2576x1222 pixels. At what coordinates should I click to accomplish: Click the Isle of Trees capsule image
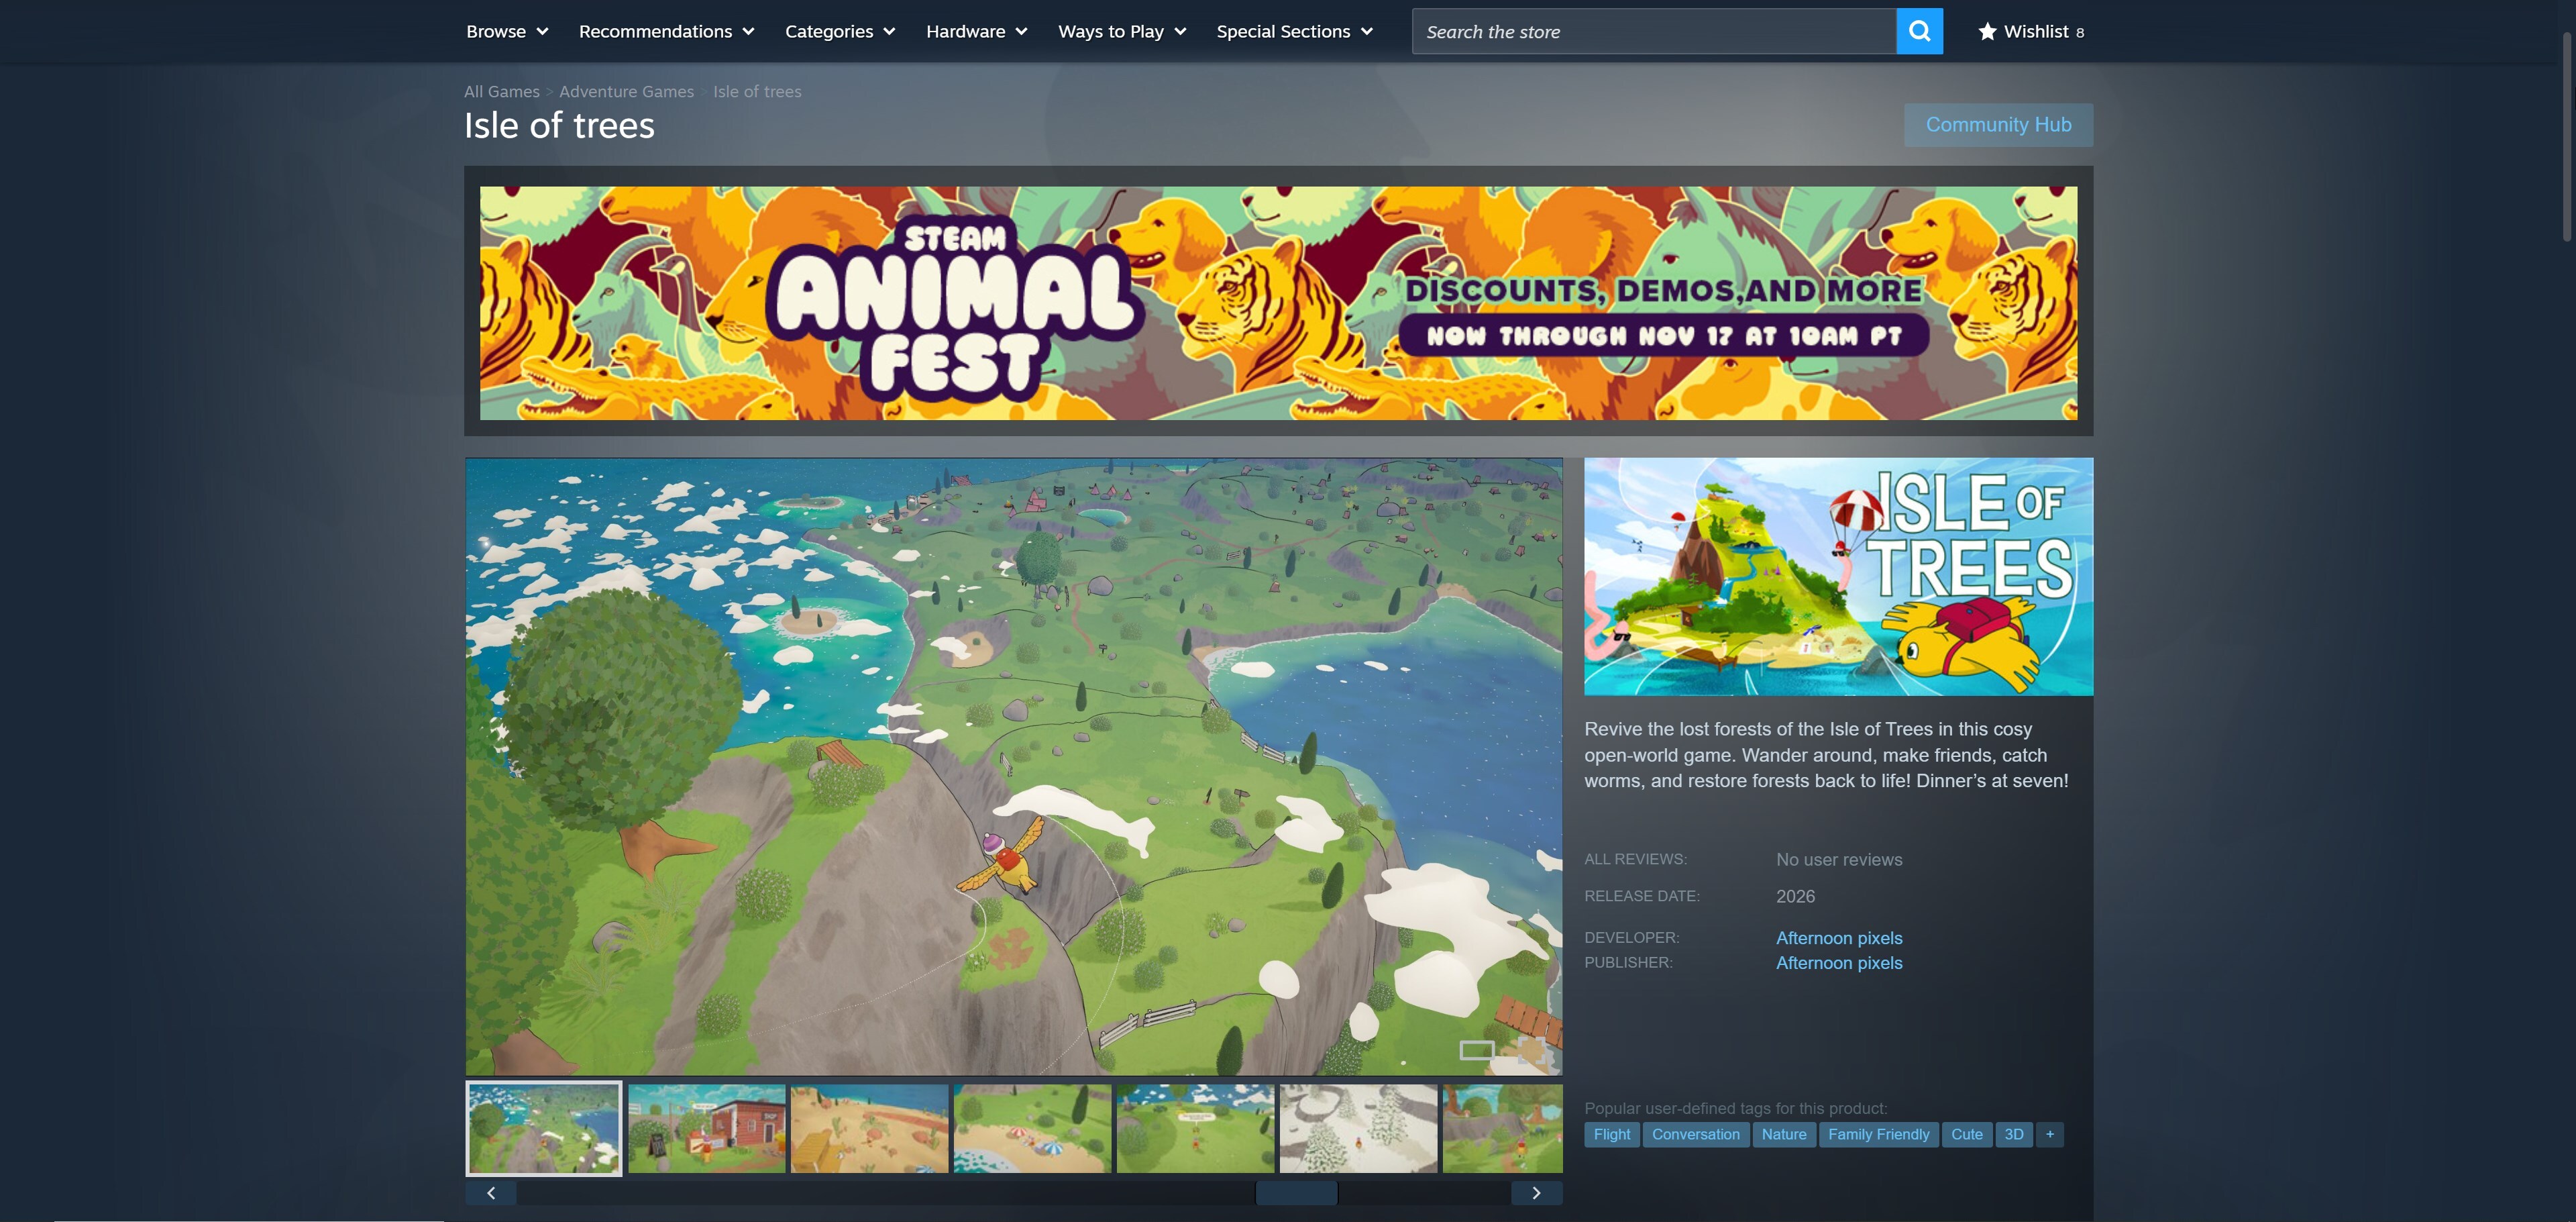(1838, 576)
